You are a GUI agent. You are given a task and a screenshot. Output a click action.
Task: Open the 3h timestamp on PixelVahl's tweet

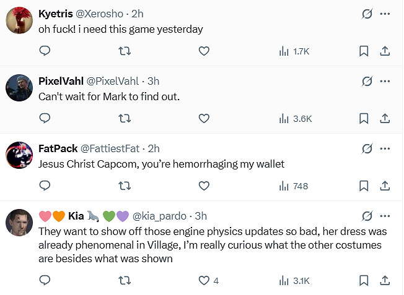(154, 81)
